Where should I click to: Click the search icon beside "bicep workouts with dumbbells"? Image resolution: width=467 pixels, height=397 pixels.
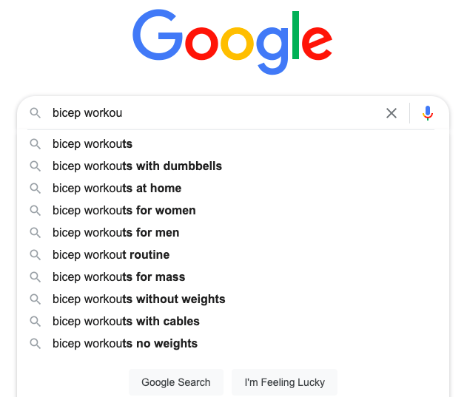[35, 166]
